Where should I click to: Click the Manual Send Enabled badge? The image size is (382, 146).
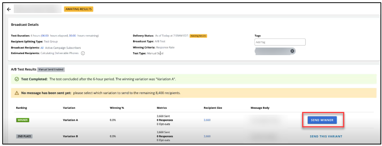51,69
